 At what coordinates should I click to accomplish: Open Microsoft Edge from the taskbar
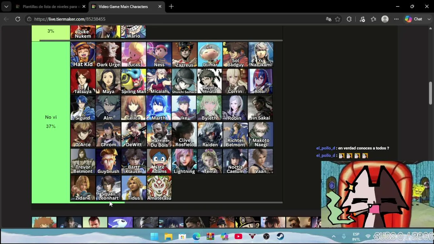[x=196, y=236]
